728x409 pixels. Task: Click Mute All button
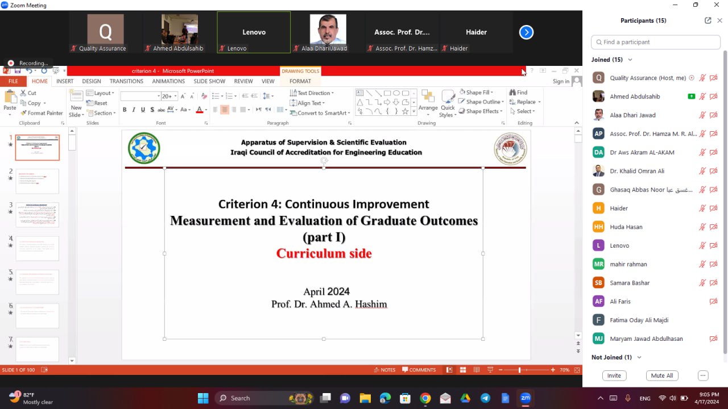coord(662,375)
